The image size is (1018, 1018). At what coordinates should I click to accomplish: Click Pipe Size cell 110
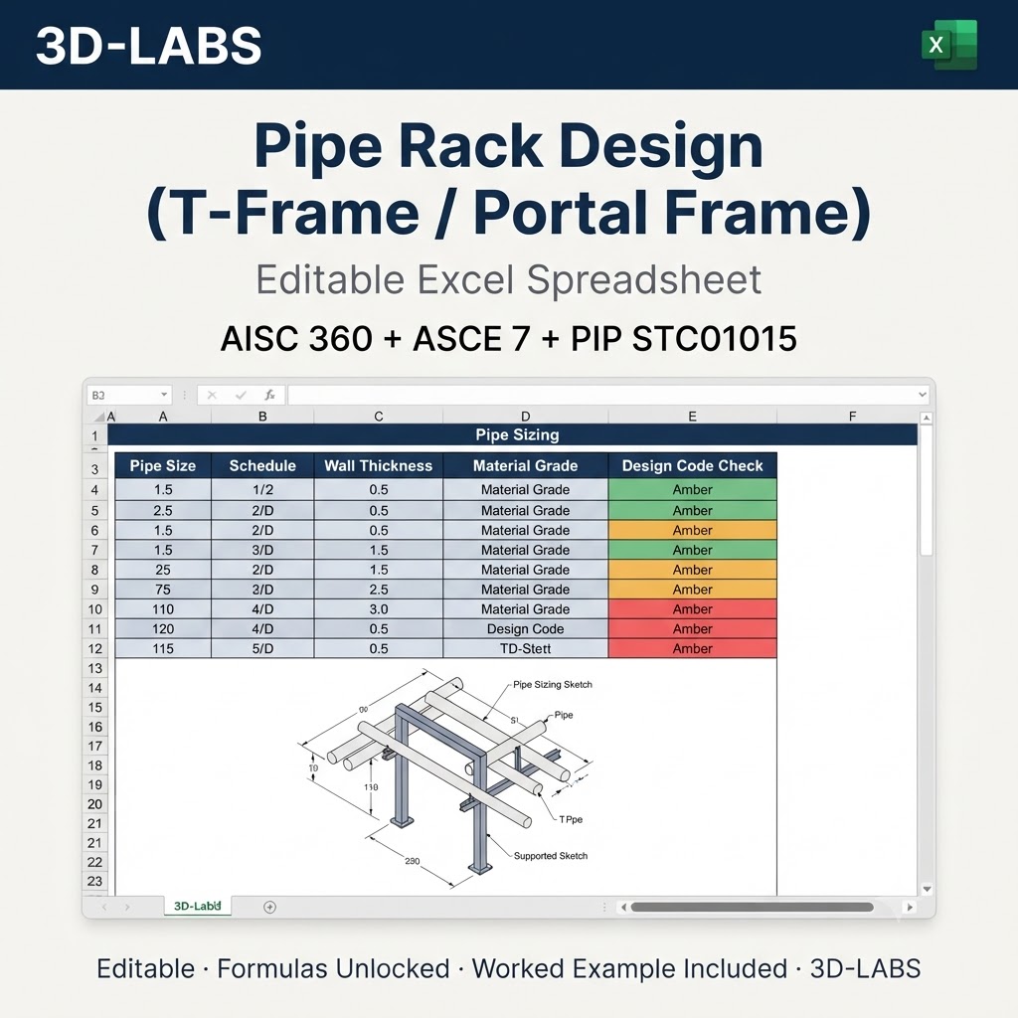[x=163, y=609]
